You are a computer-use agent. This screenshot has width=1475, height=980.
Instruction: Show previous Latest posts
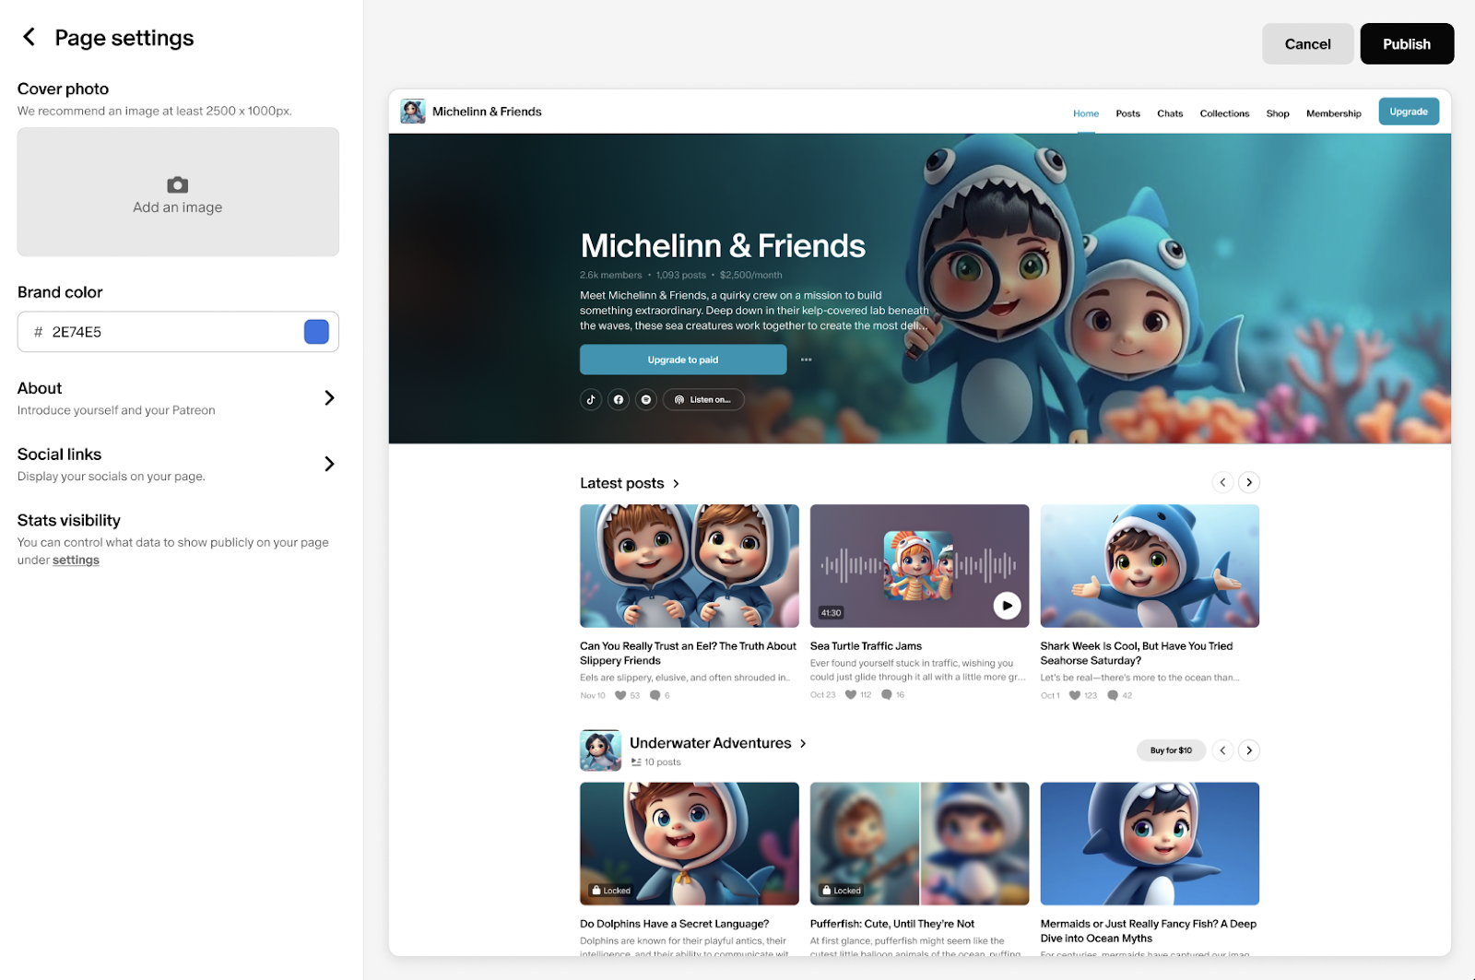coord(1222,482)
